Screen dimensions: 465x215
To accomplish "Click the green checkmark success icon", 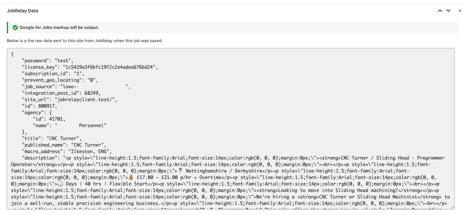I will point(15,28).
